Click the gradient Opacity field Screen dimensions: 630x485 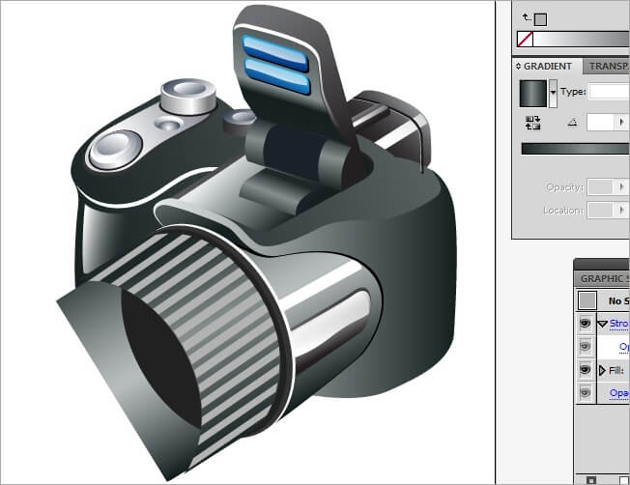[x=601, y=187]
